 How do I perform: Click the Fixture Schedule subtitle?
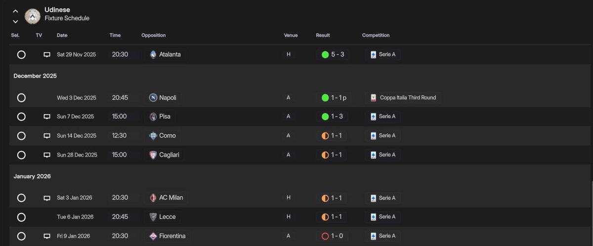67,18
